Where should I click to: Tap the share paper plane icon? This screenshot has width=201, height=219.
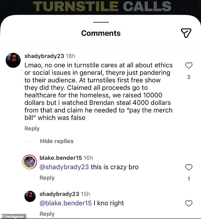click(186, 33)
